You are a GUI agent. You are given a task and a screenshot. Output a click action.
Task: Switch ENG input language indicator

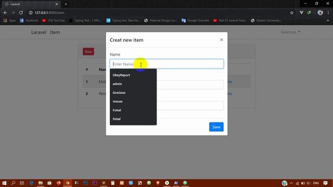coord(316,183)
